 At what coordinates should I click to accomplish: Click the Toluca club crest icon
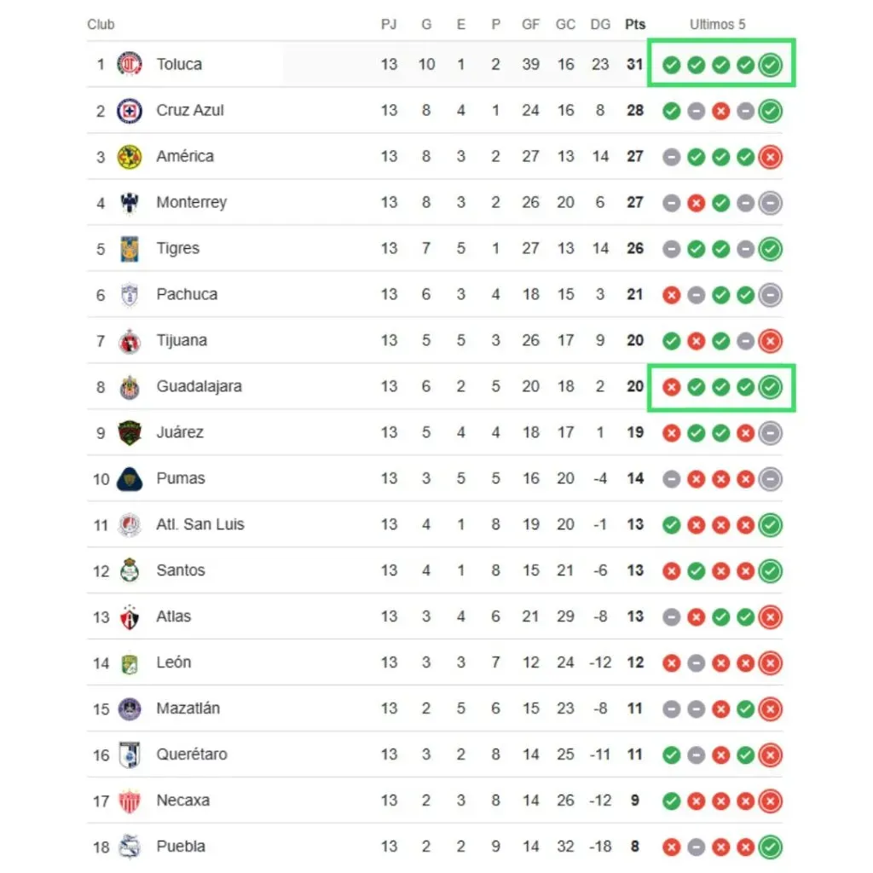(x=130, y=64)
